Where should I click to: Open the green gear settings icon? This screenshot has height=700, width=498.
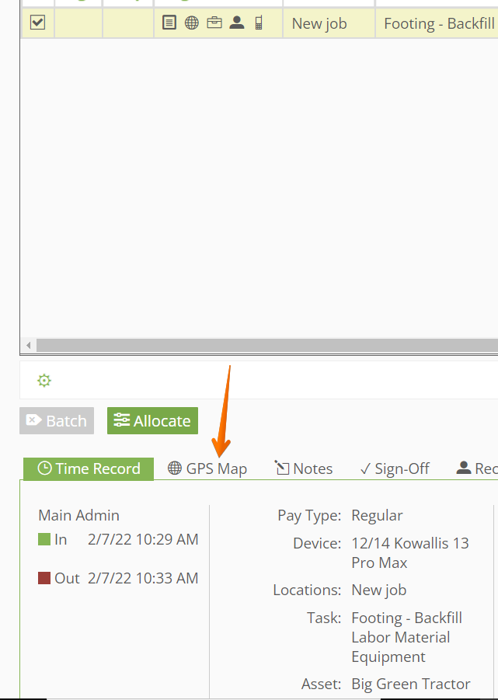44,381
